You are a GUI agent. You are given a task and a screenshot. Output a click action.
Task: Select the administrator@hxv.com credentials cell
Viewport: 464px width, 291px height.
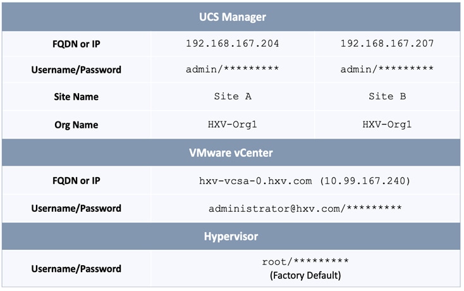[x=305, y=208]
